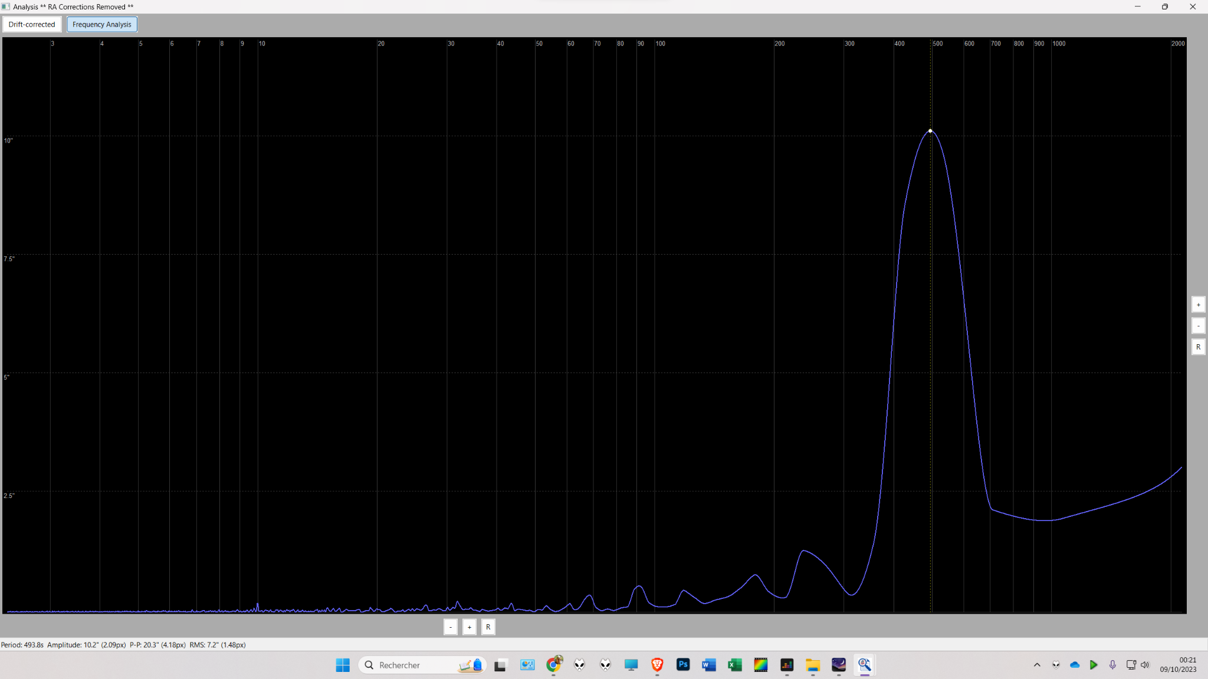Viewport: 1208px width, 679px height.
Task: Close the Analysis window
Action: [1193, 6]
